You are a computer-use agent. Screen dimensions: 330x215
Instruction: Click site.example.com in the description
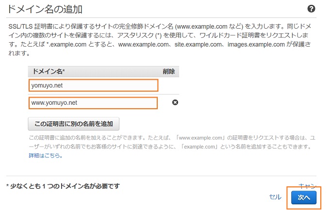198,44
